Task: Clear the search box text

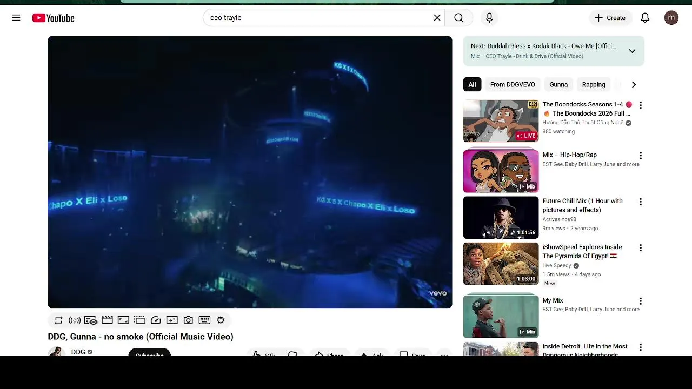Action: click(x=437, y=18)
